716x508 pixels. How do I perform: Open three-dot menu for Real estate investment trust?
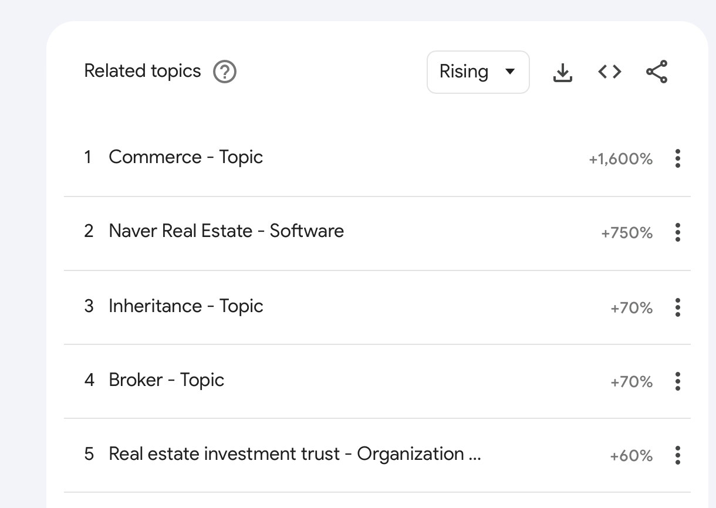click(x=677, y=455)
